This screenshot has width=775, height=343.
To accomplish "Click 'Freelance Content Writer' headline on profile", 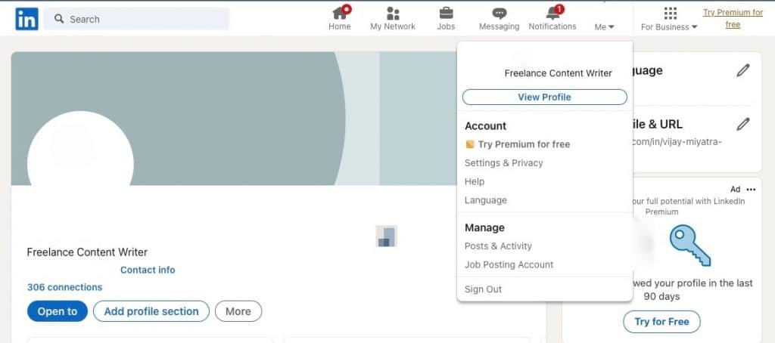I will point(87,252).
